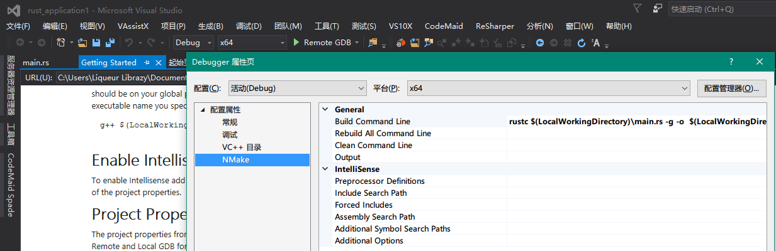Viewport: 776px width, 251px height.
Task: Click the blue Navigate Back arrow icon
Action: click(539, 43)
